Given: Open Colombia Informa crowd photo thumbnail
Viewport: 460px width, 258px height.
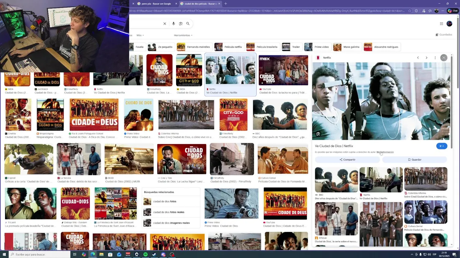Looking at the screenshot, I should (186, 115).
